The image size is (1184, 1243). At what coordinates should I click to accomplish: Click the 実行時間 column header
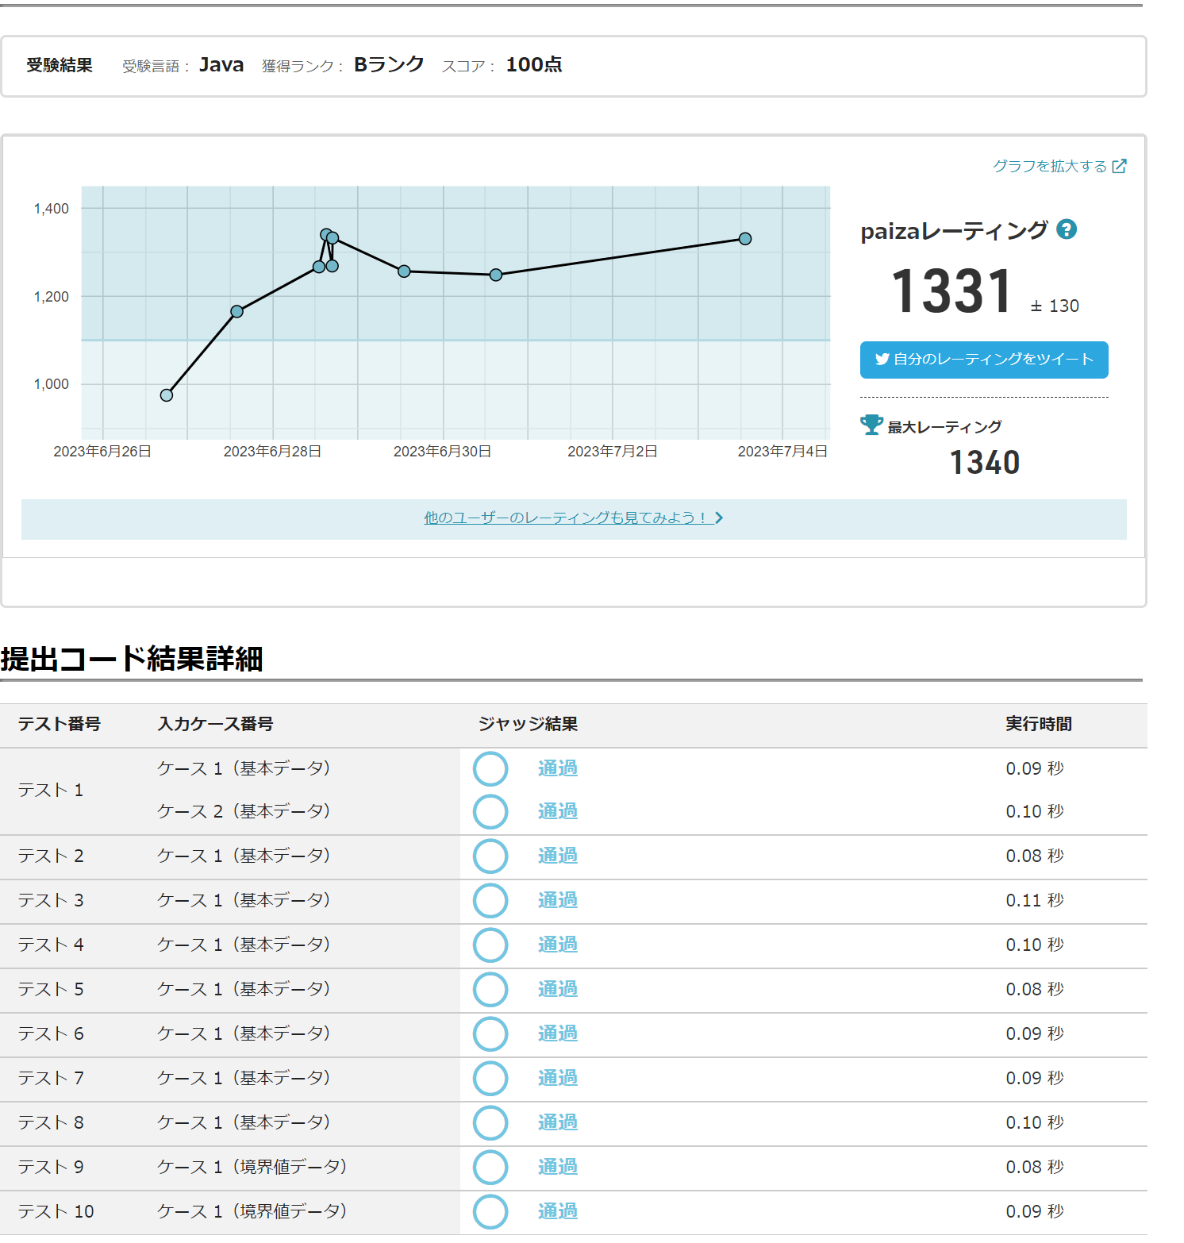(1038, 724)
